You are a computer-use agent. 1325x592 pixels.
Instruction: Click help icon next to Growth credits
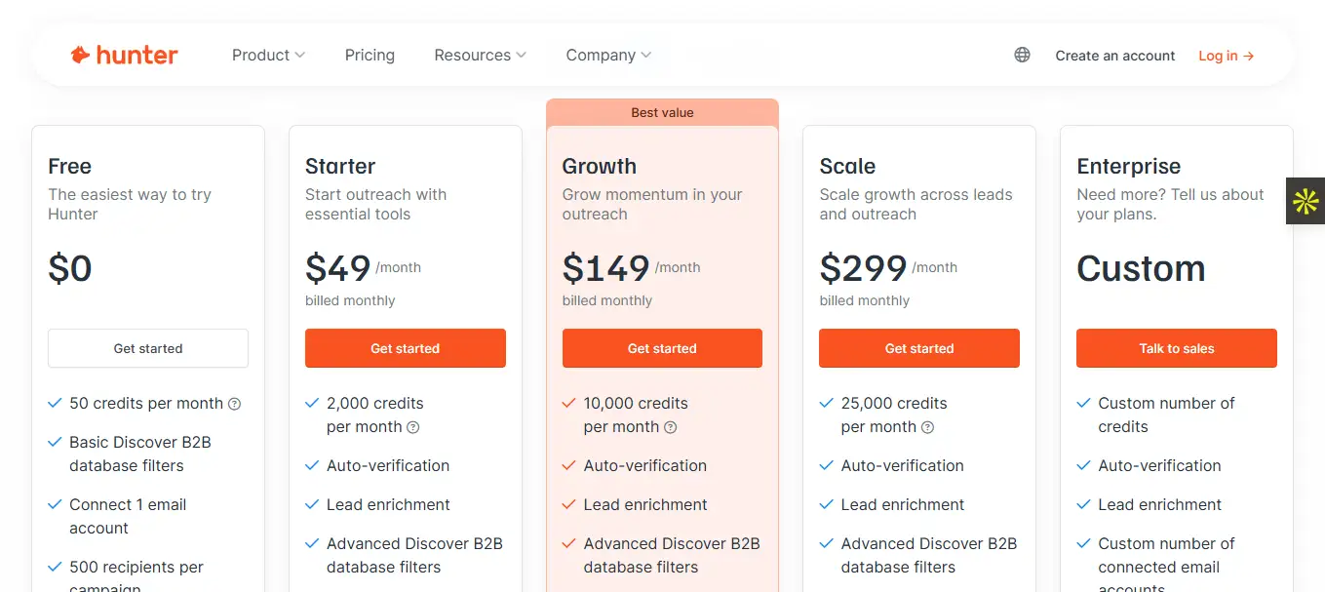click(x=671, y=427)
